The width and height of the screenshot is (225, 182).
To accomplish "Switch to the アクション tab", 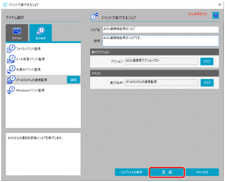I will click(x=17, y=33).
